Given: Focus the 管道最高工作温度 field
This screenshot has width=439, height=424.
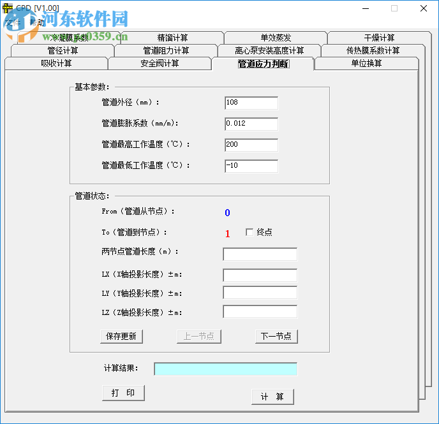Looking at the screenshot, I should pos(251,145).
